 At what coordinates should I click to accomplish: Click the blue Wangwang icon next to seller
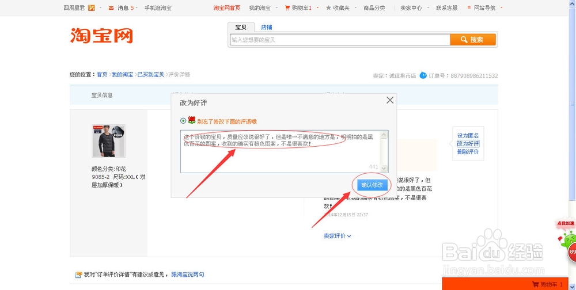(x=423, y=75)
